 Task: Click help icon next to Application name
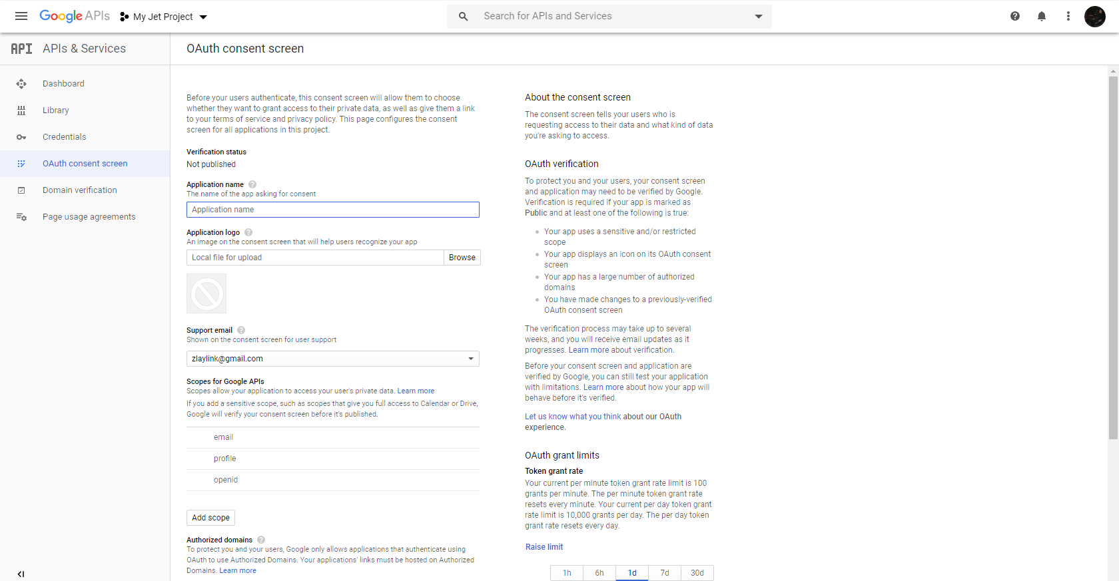coord(252,184)
